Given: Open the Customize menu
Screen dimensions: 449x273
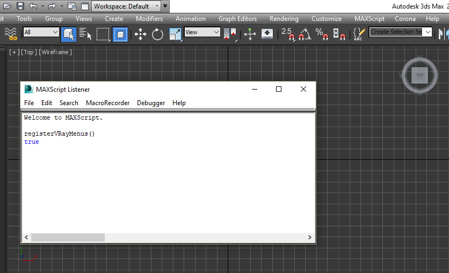Looking at the screenshot, I should tap(327, 19).
